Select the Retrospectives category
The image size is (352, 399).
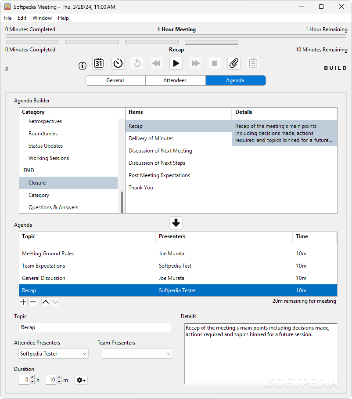(68, 121)
